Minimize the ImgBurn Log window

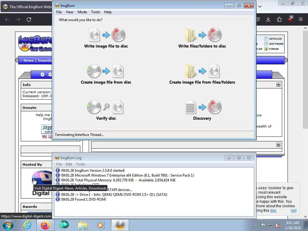[x=229, y=158]
